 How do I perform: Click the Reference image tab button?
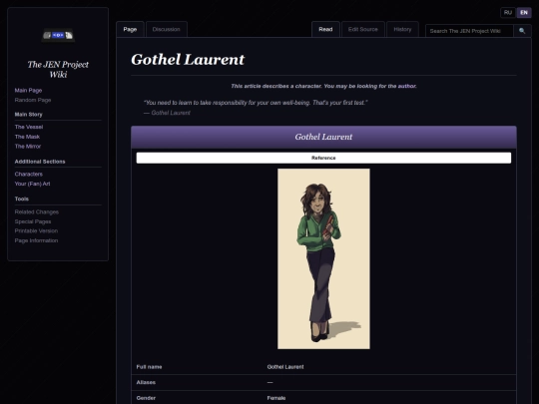coord(323,158)
